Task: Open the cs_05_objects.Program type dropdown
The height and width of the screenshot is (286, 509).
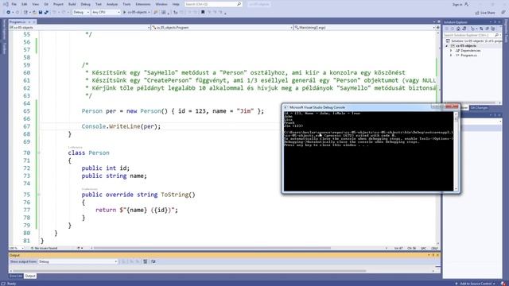Action: coord(221,28)
